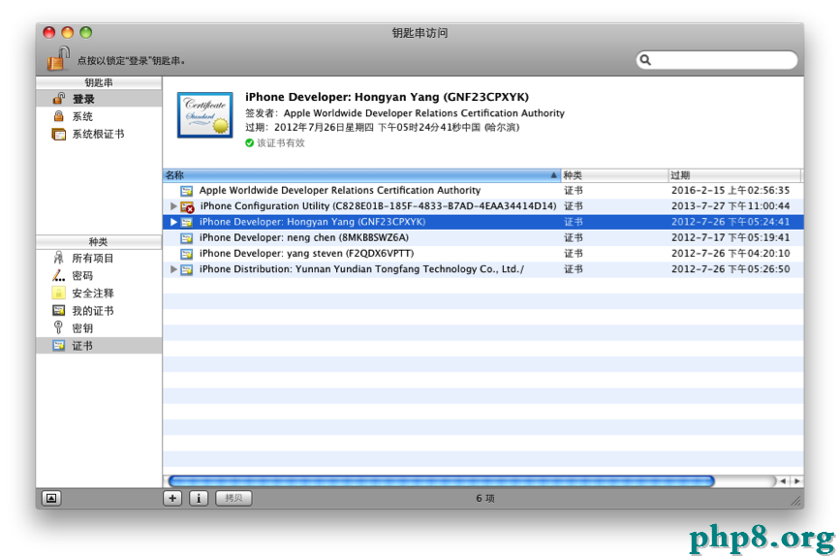Image resolution: width=840 pixels, height=558 pixels.
Task: Select the 密码 category
Action: [82, 275]
